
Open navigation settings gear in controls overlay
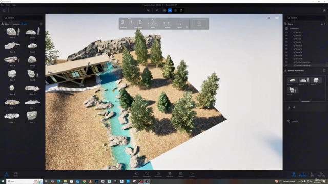click(187, 27)
